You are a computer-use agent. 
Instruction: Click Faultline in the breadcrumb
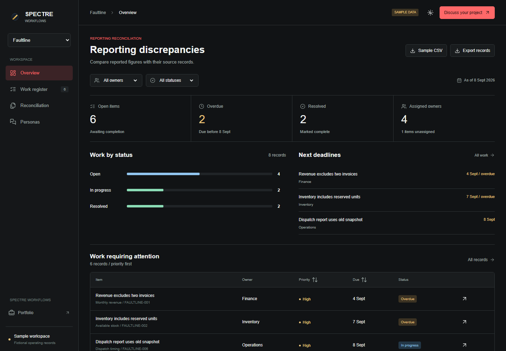click(x=98, y=13)
